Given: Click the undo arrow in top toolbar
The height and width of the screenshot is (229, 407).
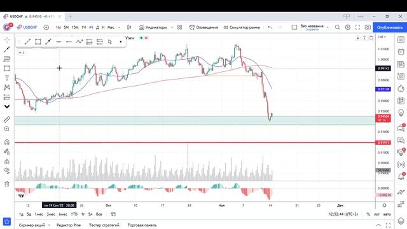Looking at the screenshot, I should tap(270, 27).
